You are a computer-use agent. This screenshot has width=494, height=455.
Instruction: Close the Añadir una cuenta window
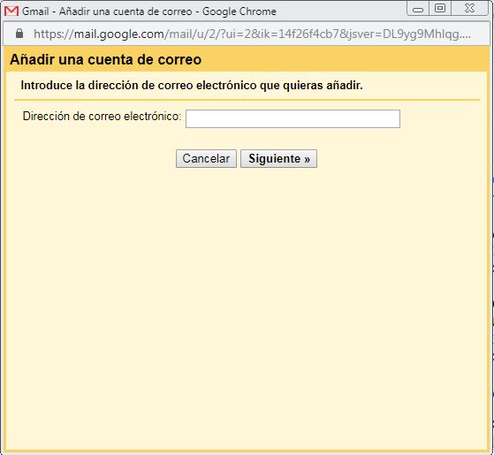[469, 8]
